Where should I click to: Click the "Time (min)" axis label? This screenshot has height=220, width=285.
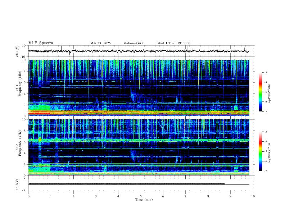tap(144, 200)
